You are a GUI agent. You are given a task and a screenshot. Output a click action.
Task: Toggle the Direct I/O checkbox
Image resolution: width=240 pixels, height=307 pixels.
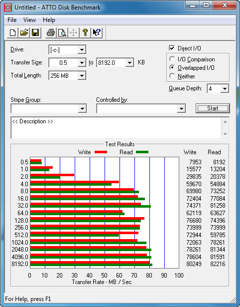coord(172,48)
